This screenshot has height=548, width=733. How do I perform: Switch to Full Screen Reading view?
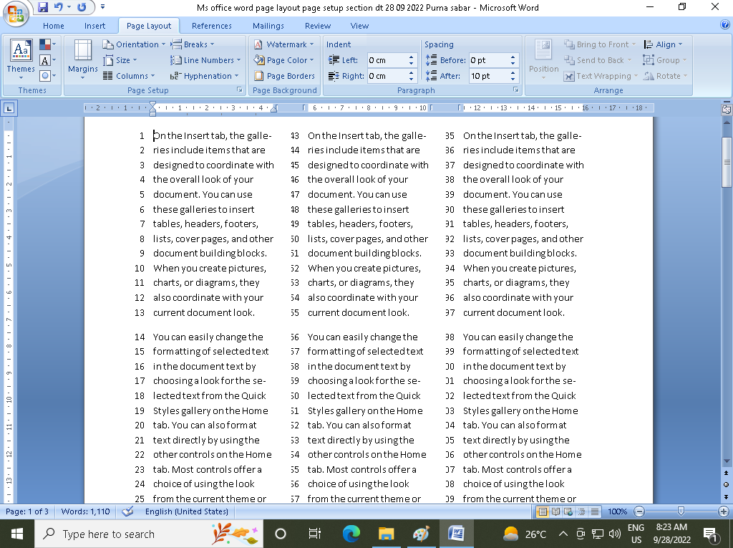point(555,511)
